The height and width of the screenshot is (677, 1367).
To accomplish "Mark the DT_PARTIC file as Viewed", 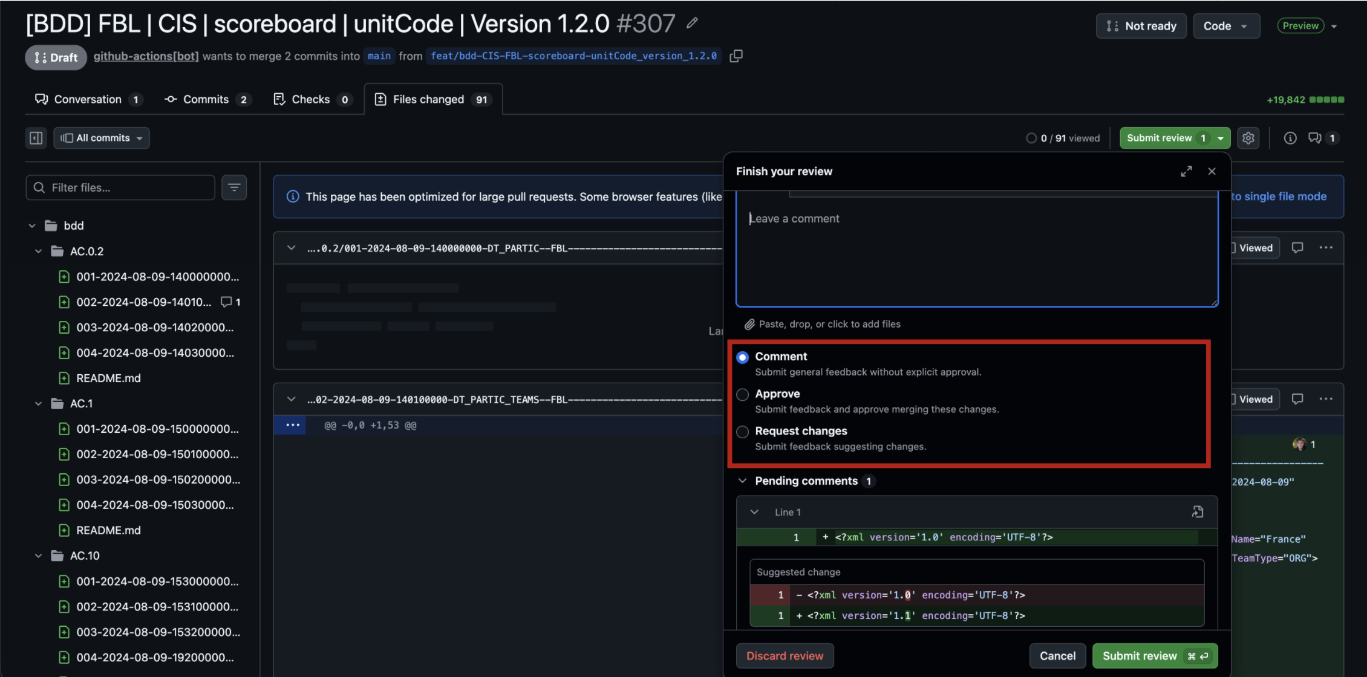I will tap(1255, 248).
